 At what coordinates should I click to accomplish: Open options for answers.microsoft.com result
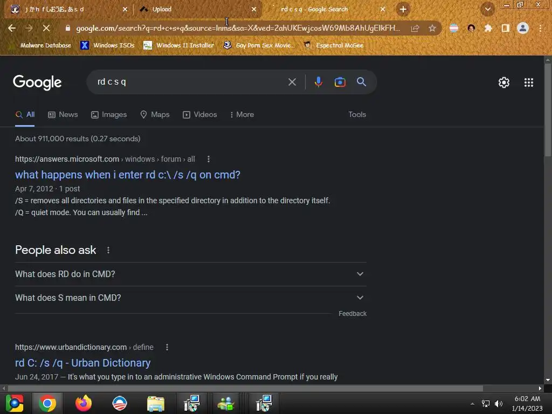[209, 159]
